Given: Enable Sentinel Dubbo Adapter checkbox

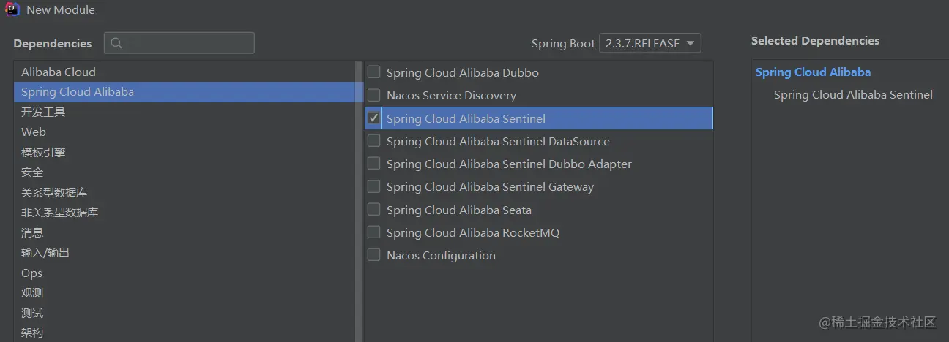Looking at the screenshot, I should click(374, 164).
